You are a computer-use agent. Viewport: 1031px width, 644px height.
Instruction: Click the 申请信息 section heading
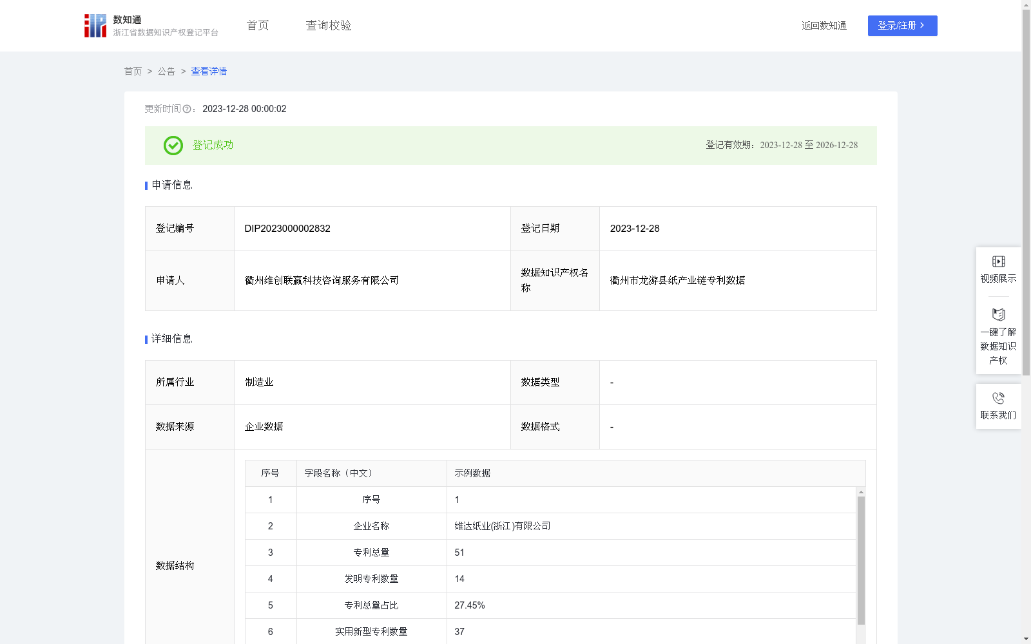coord(172,185)
